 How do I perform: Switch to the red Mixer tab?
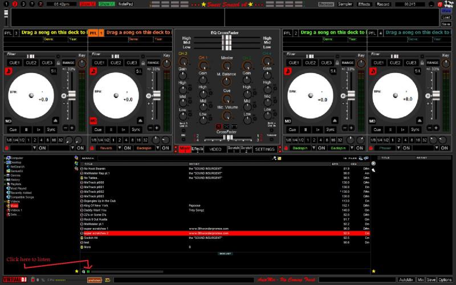coord(185,149)
